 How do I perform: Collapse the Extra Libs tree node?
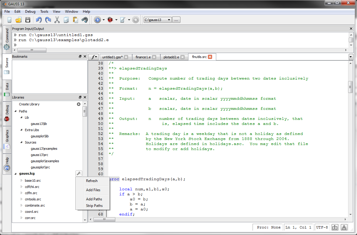click(x=22, y=130)
